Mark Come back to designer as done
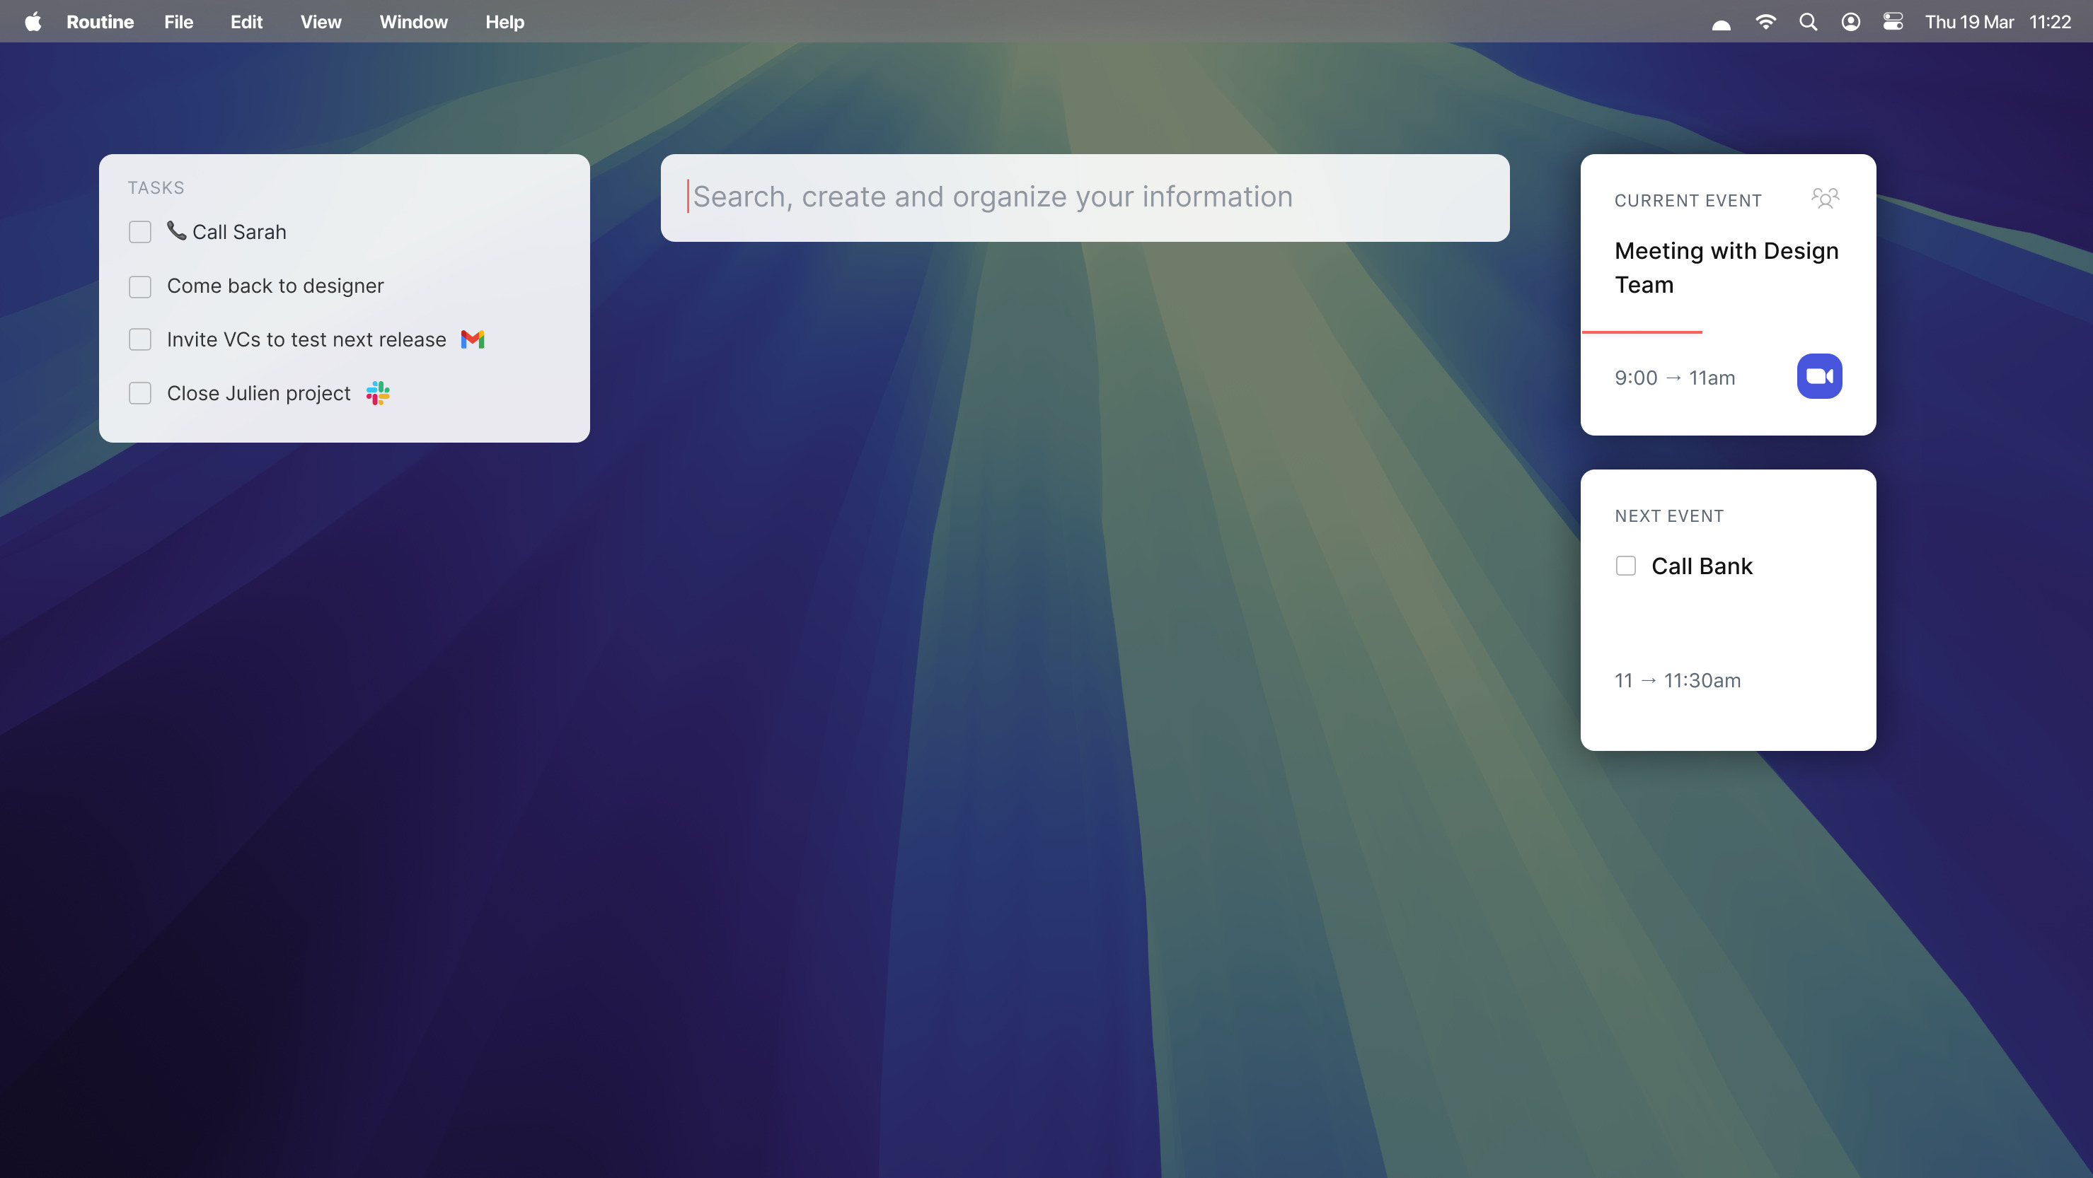 coord(140,286)
